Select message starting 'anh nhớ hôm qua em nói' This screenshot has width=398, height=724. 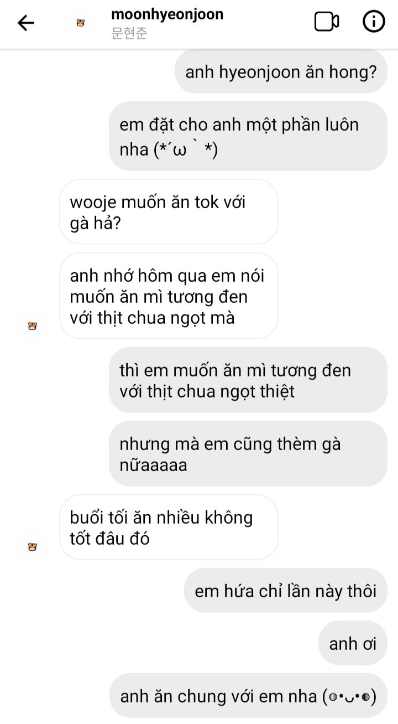tap(169, 296)
